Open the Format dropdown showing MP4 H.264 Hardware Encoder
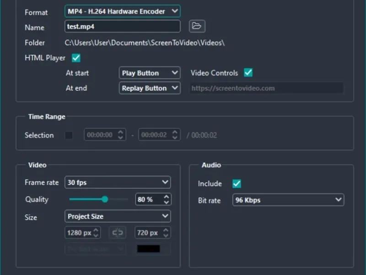Viewport: 366px width, 275px height. [122, 11]
